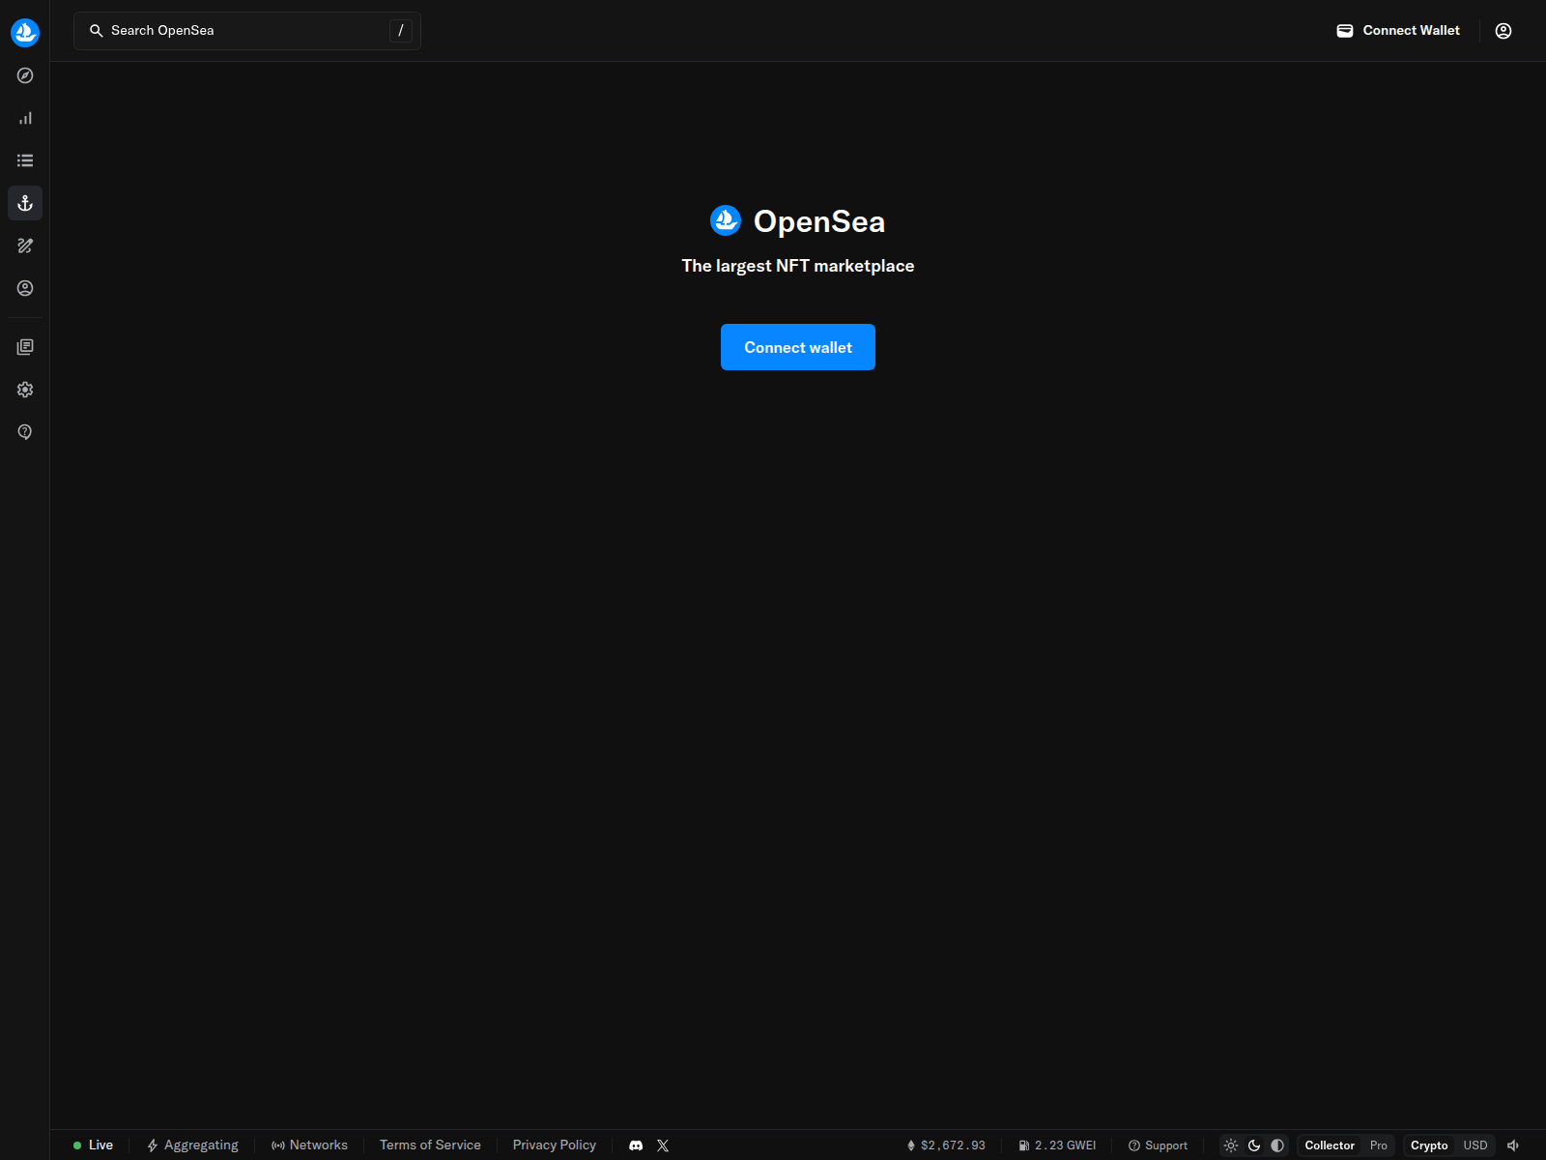Open the profile account icon in sidebar
Image resolution: width=1546 pixels, height=1160 pixels.
pos(25,288)
